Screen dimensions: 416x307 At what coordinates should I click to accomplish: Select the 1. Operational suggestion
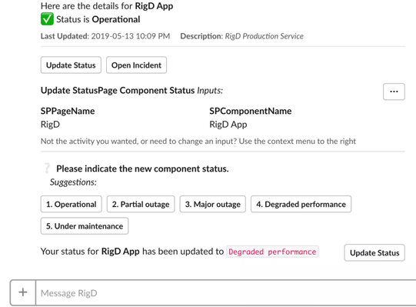tap(71, 204)
